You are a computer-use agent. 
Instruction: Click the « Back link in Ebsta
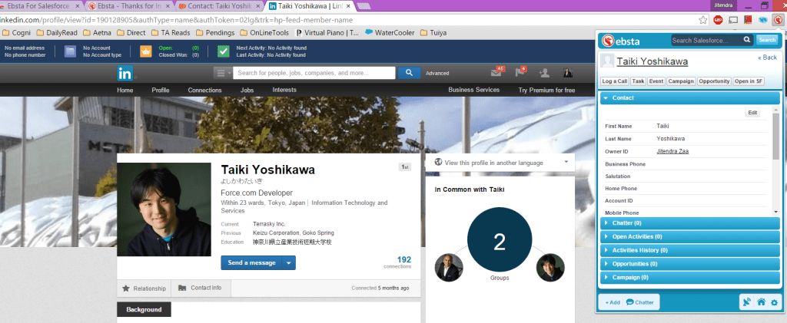click(768, 58)
